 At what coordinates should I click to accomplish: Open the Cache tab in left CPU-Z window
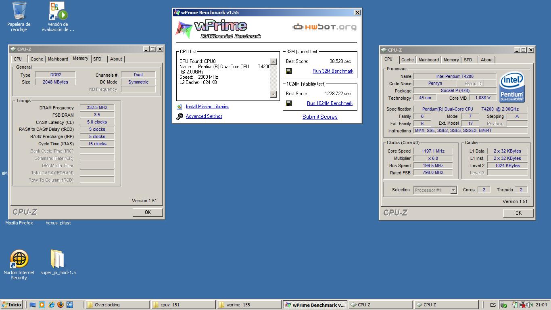click(x=37, y=59)
